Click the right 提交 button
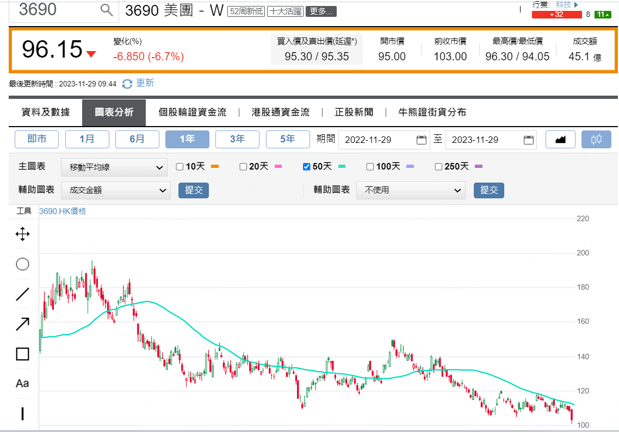Screen dimensions: 619x432 [x=488, y=190]
